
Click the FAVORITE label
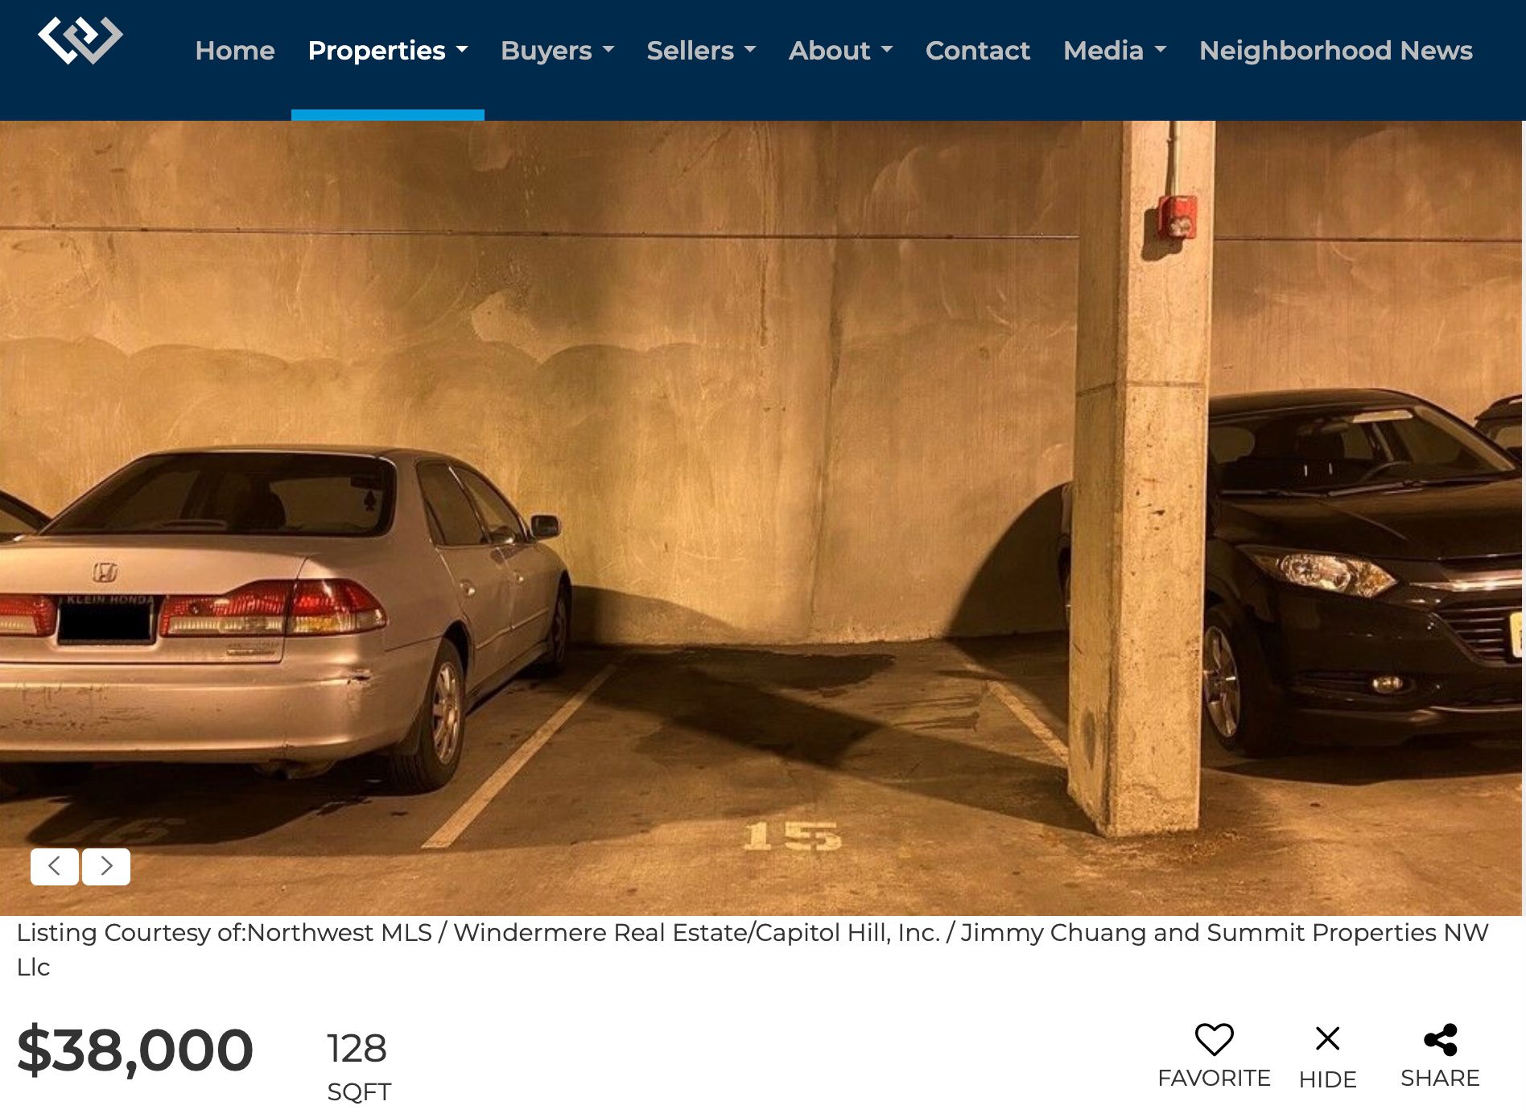pos(1214,1078)
